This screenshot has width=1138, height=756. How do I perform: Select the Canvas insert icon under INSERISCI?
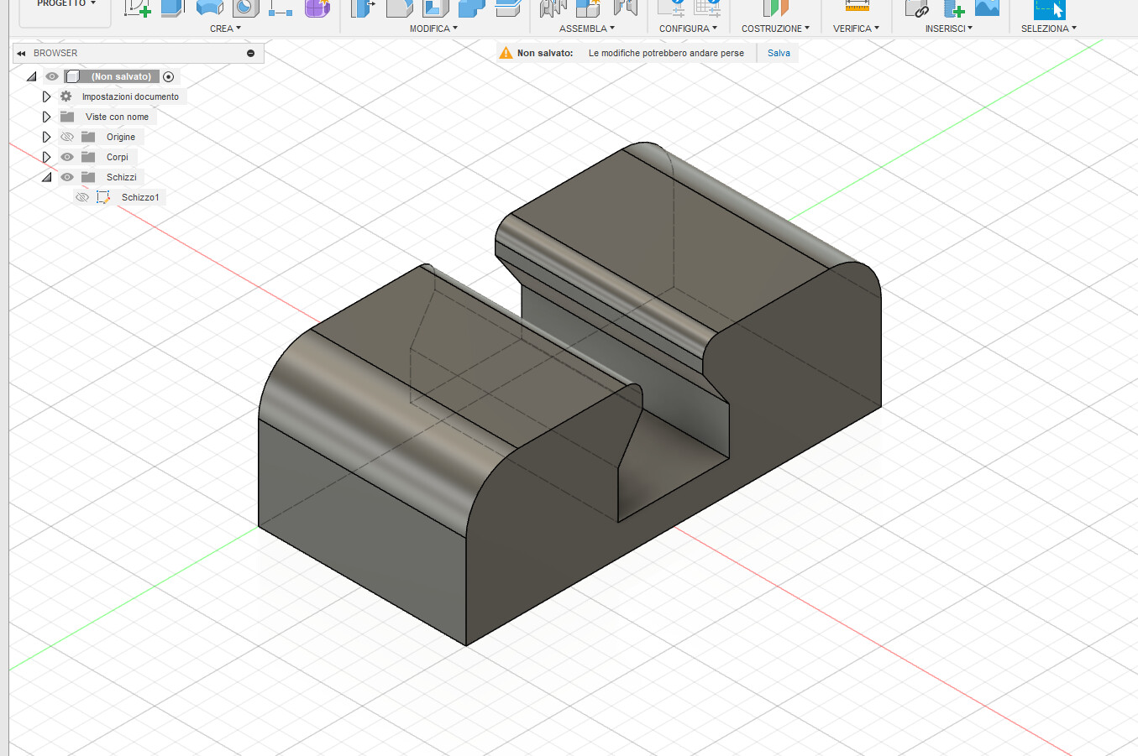[x=987, y=10]
